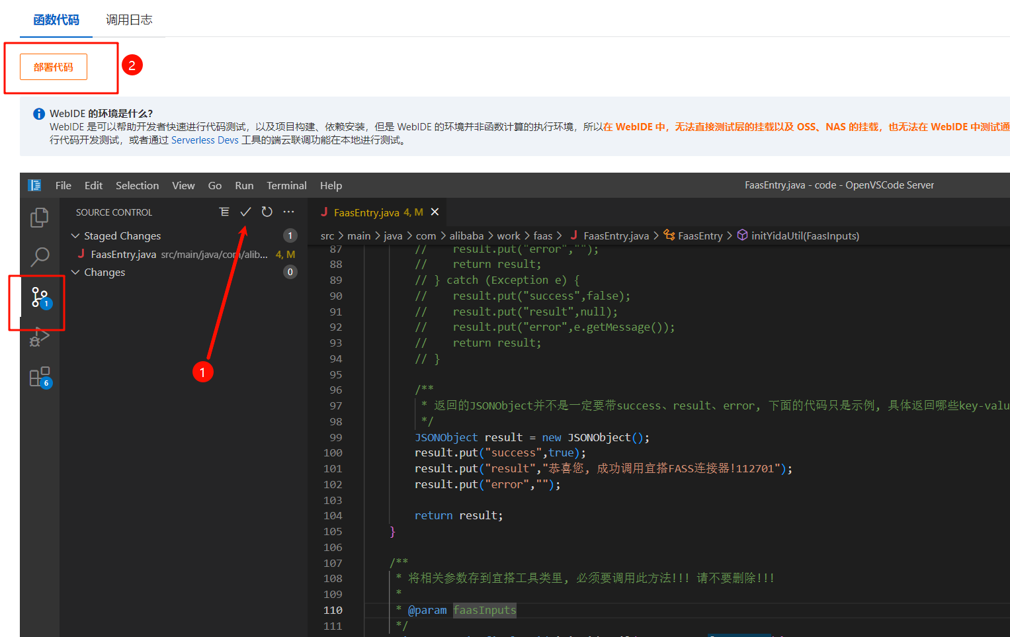Click line number 110 in gutter

coord(333,610)
